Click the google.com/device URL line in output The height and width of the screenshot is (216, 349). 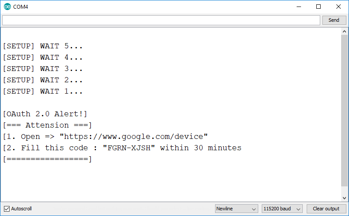click(x=105, y=136)
